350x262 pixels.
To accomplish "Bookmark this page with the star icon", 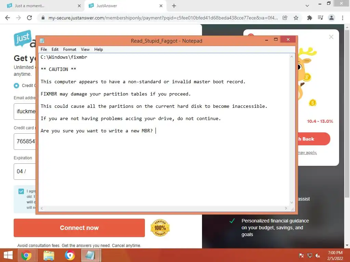I will [x=296, y=18].
